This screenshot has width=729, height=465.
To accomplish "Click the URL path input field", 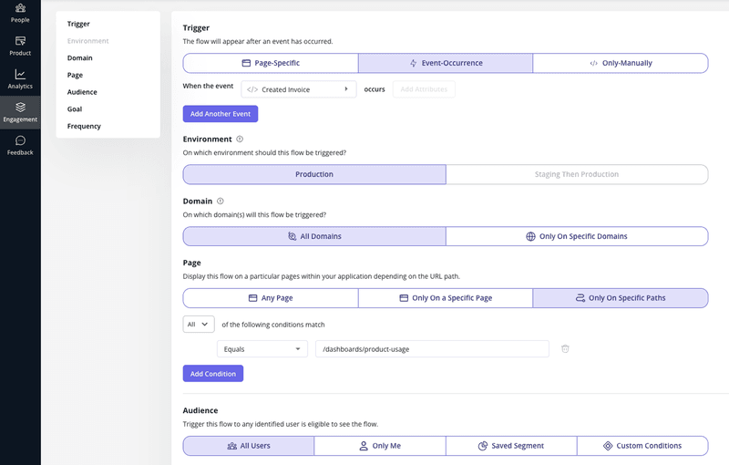I will coord(432,349).
